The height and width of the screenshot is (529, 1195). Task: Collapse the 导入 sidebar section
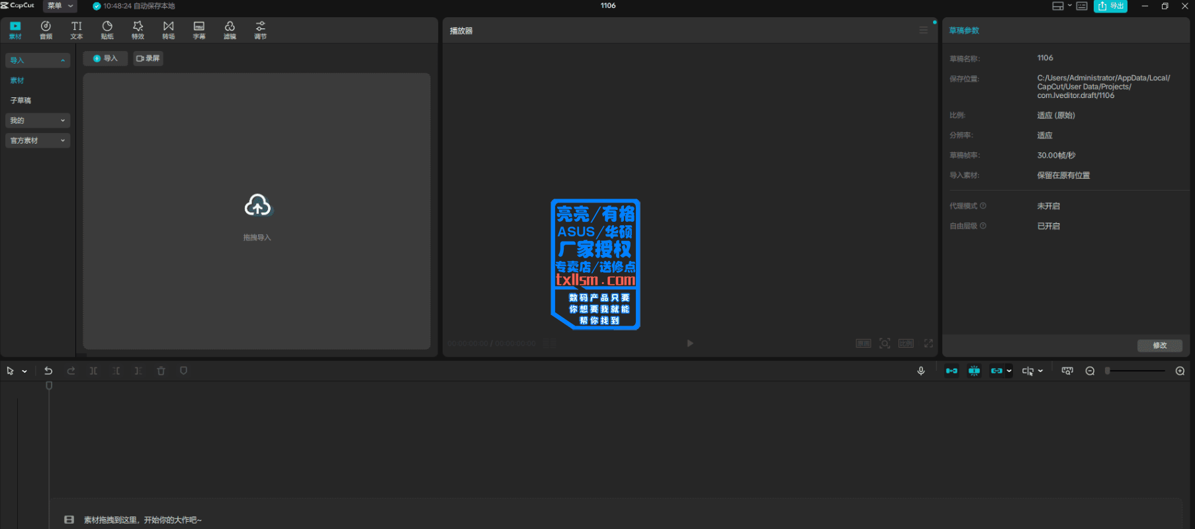(x=38, y=60)
